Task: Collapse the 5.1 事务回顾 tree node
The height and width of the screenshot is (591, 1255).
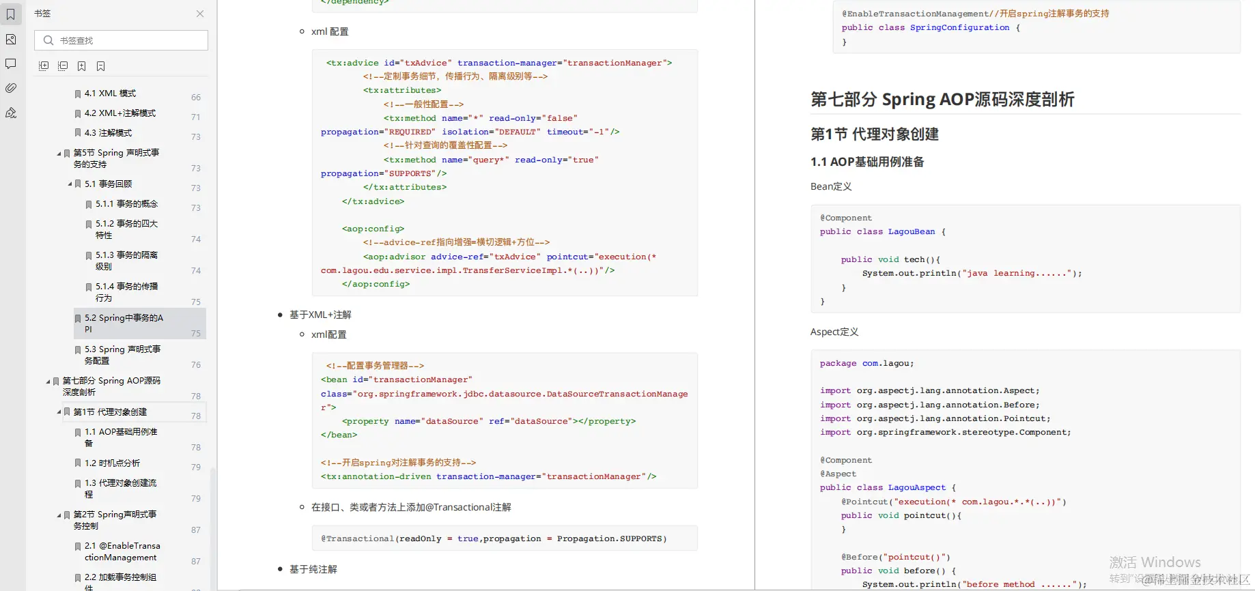Action: [70, 184]
